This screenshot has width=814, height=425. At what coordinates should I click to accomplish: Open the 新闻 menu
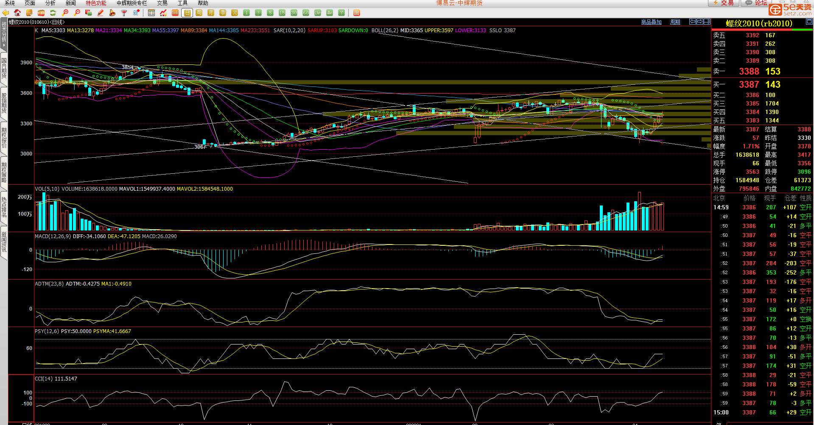70,3
